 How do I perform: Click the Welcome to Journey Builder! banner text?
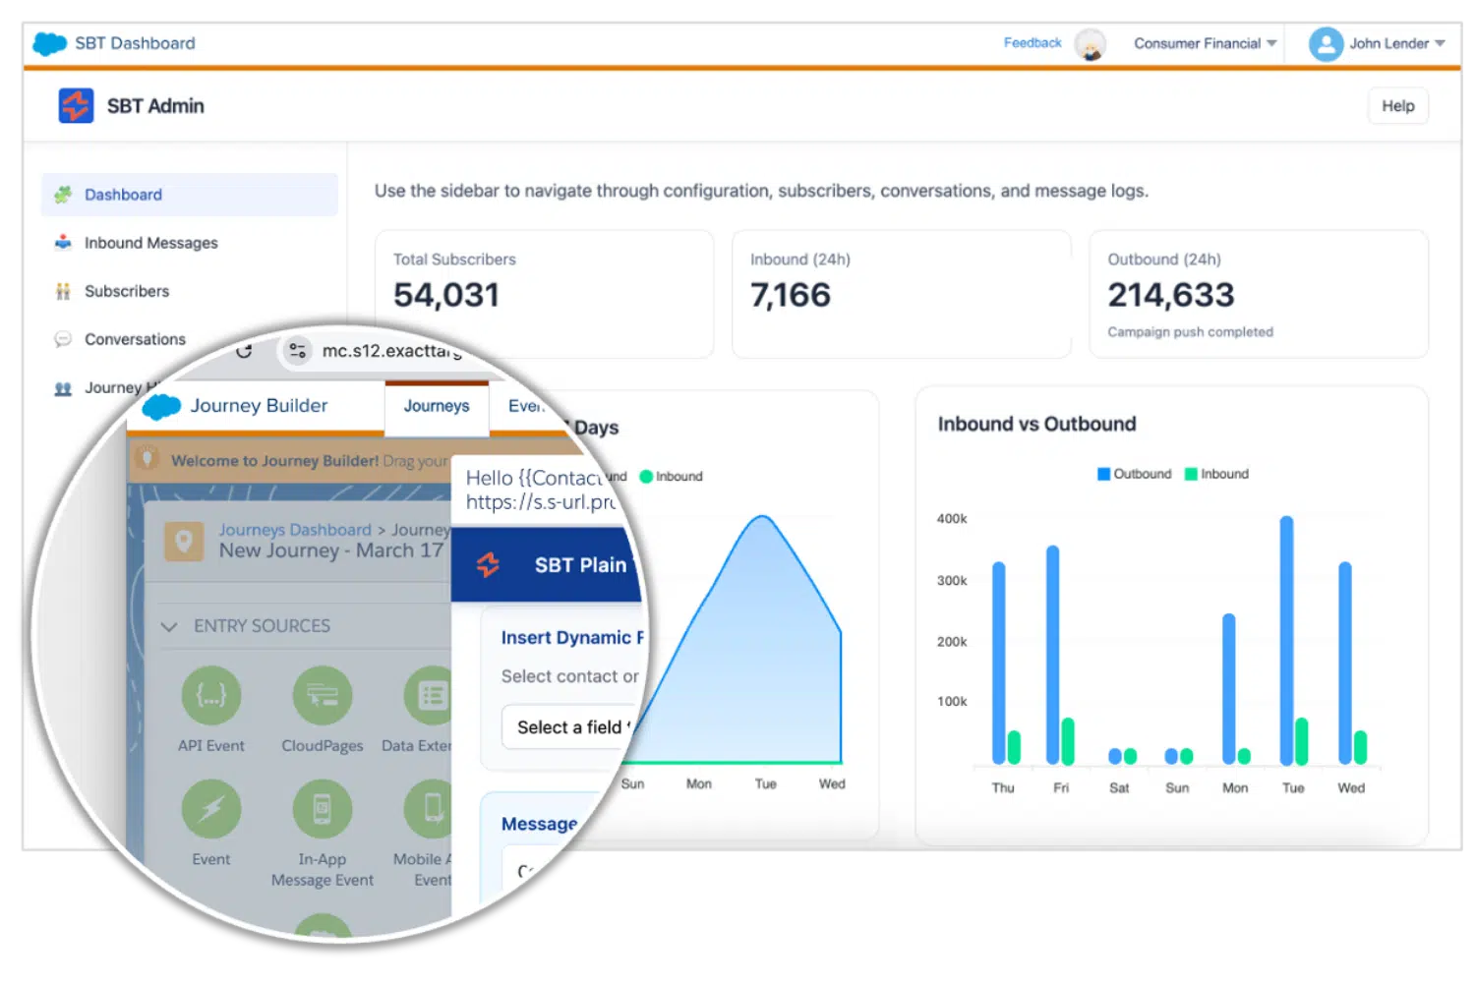click(274, 460)
